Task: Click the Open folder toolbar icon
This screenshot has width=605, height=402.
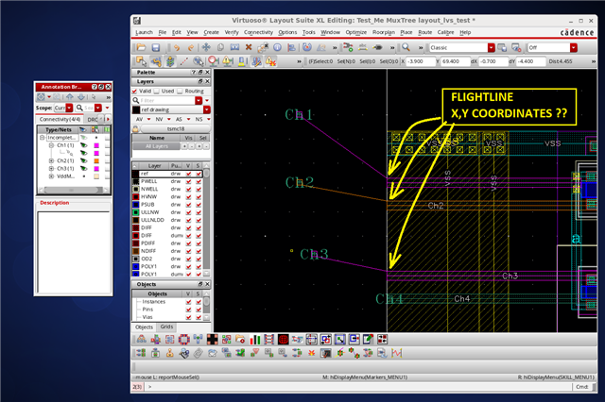Action: (x=141, y=47)
